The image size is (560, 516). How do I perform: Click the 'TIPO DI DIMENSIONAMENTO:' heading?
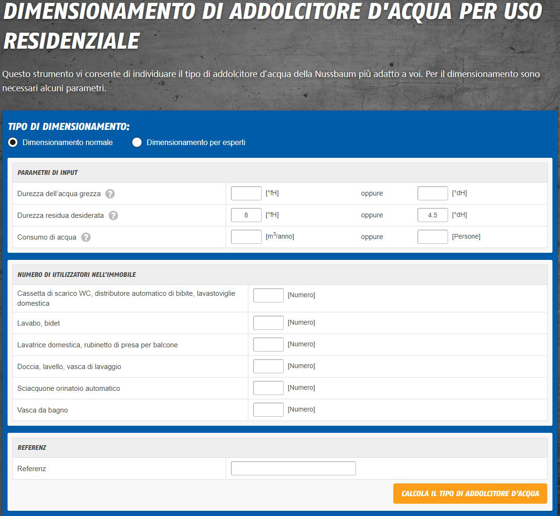pos(68,127)
